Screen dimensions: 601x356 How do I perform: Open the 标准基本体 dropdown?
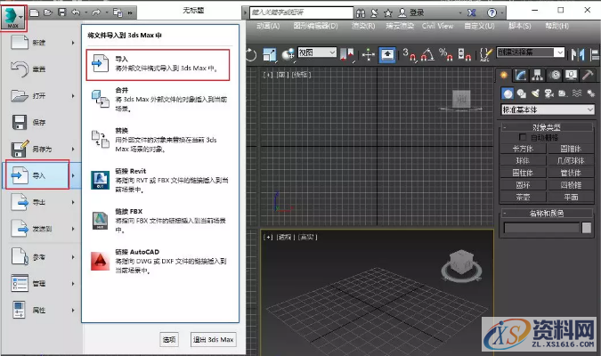click(x=548, y=109)
